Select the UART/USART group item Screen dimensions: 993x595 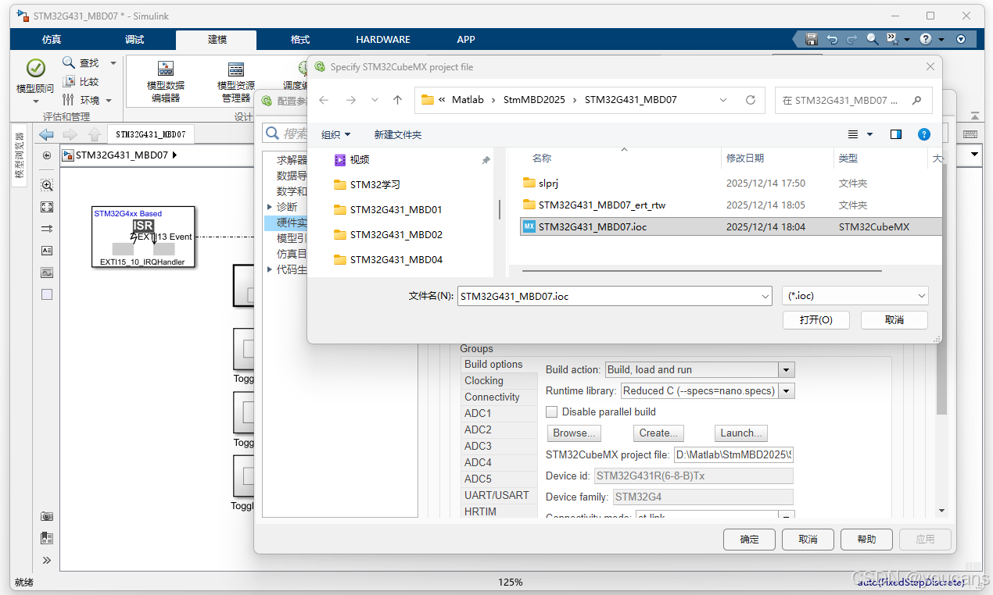coord(499,496)
